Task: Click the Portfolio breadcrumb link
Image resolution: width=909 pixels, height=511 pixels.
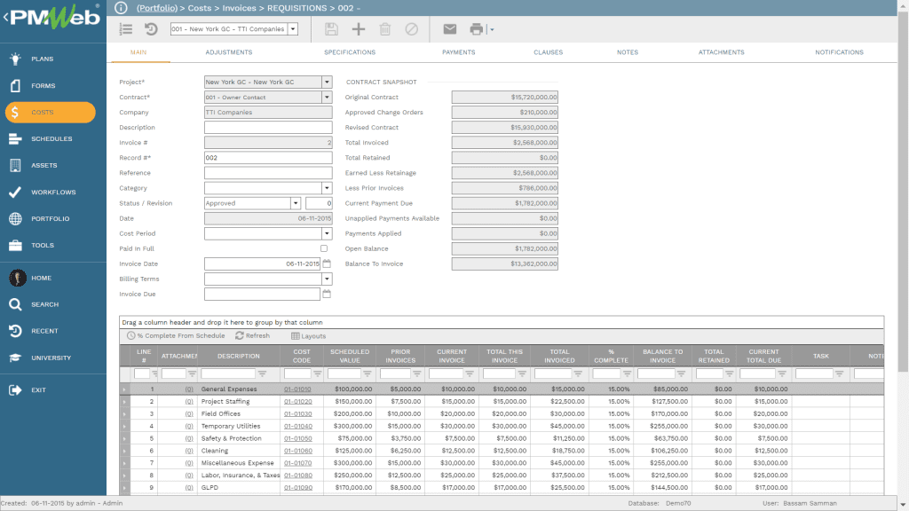Action: (x=156, y=8)
